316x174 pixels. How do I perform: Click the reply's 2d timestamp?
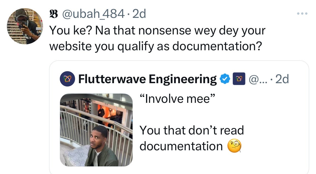click(139, 14)
